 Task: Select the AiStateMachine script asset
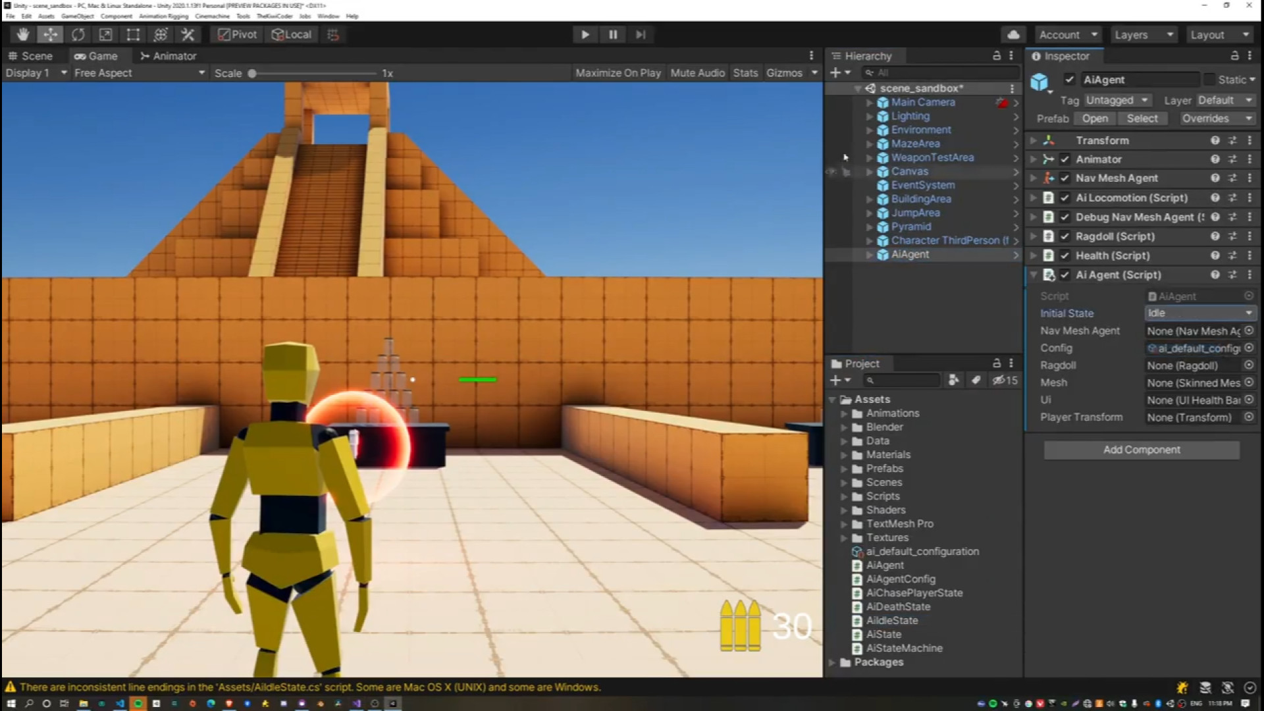coord(904,648)
